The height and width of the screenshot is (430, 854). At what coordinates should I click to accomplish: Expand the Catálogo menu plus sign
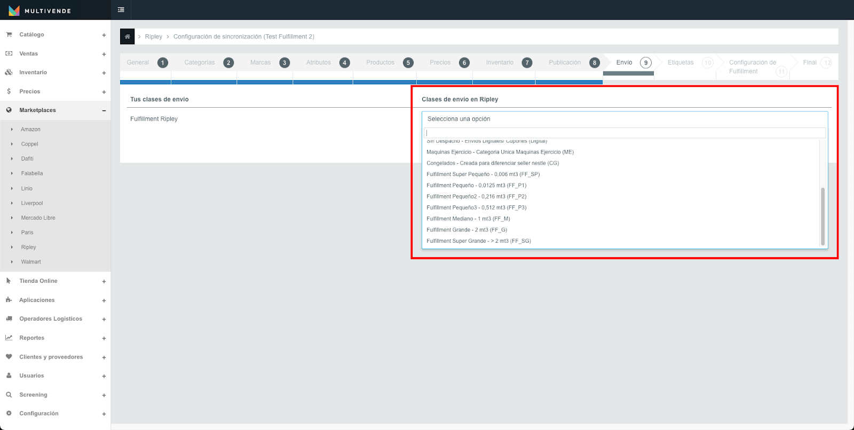(104, 35)
